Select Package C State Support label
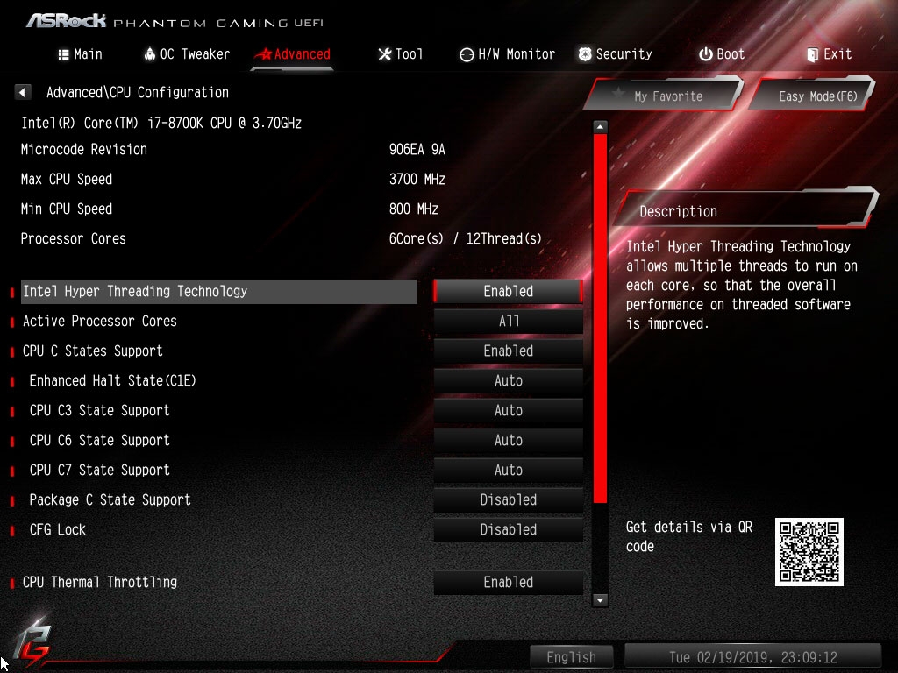 (x=110, y=499)
